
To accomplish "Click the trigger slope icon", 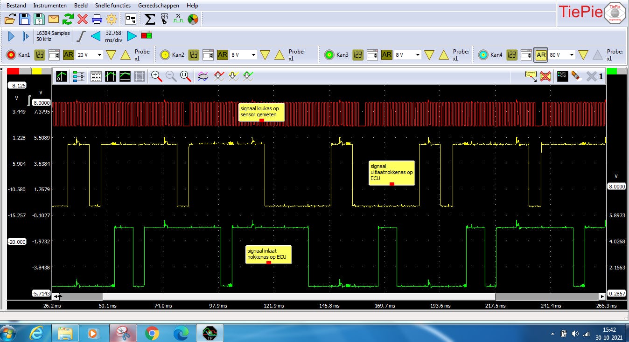I will click(x=81, y=36).
